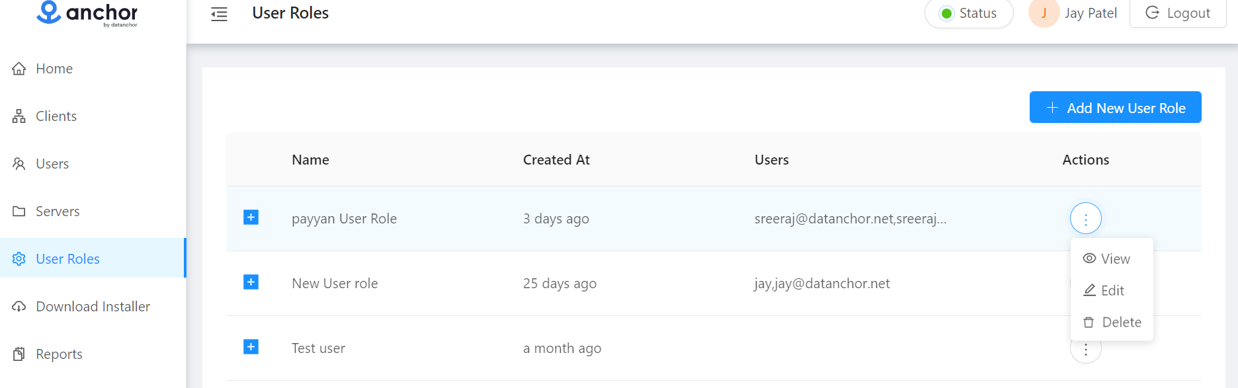Screen dimensions: 1238x388
Task: Choose Delete from the actions menu
Action: pyautogui.click(x=1112, y=323)
